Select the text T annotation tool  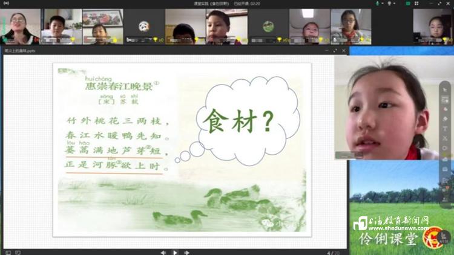tap(445, 129)
